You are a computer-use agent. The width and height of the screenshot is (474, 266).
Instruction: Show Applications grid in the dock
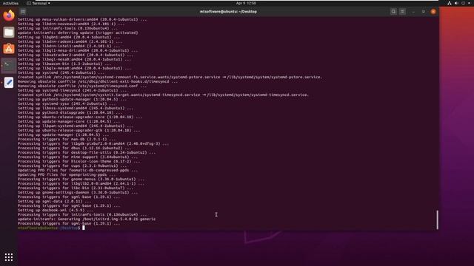[x=9, y=257]
